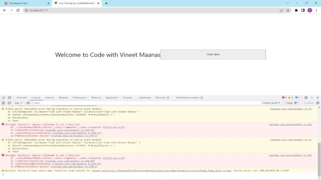Open the Default levels dropdown
Viewport: 321px width, 180px height.
point(271,103)
